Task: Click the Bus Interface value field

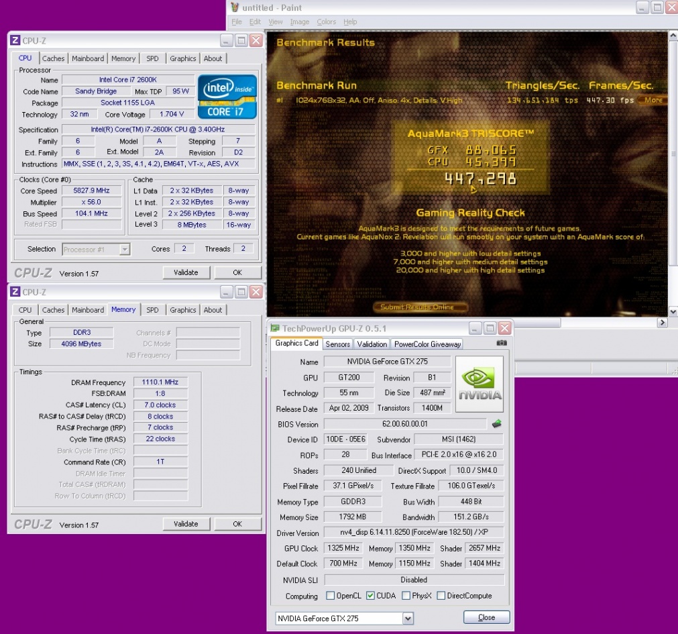Action: pyautogui.click(x=459, y=455)
